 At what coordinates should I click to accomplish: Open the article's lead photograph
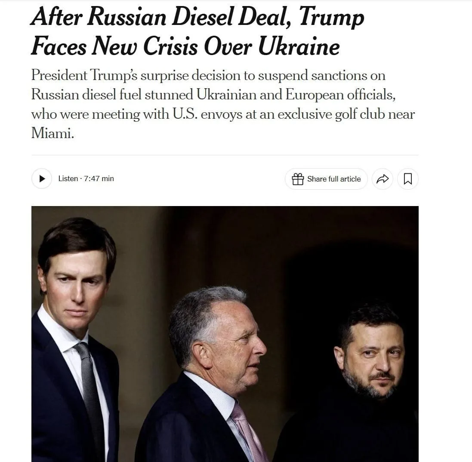(x=225, y=334)
